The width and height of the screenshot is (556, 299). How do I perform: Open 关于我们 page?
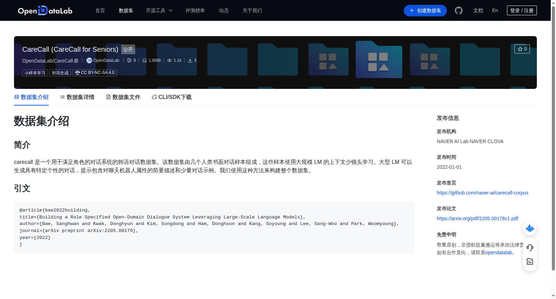(x=252, y=10)
